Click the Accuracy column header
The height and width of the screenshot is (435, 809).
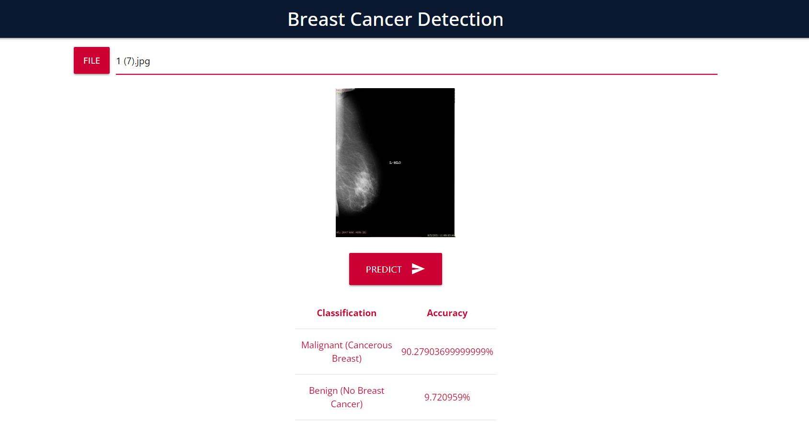point(446,313)
